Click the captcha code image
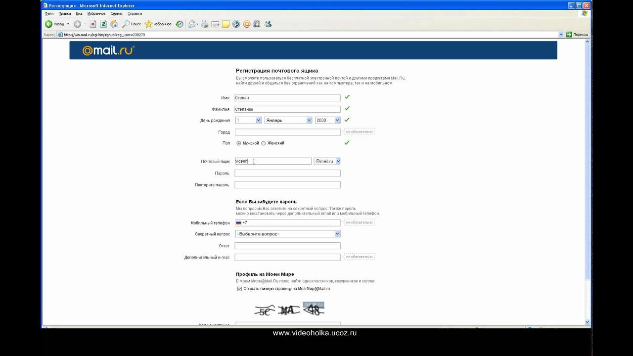633x356 pixels. 289,310
